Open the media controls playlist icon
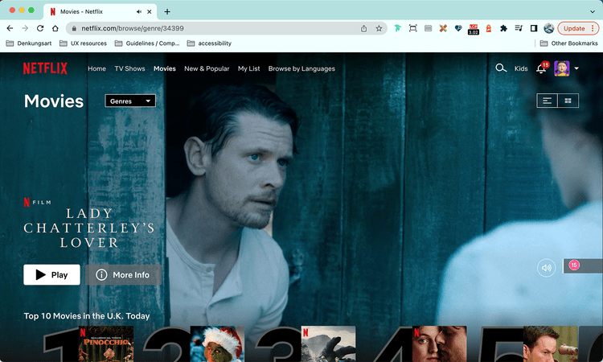603x362 pixels. tap(519, 28)
